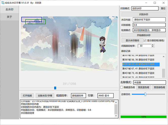The width and height of the screenshot is (168, 125).
Task: Click the 开始跟踪水印 button
Action: click(x=143, y=35)
